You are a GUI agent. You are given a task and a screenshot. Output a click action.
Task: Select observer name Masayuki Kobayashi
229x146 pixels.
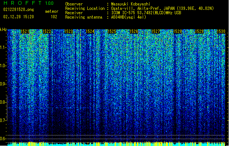click(x=131, y=4)
